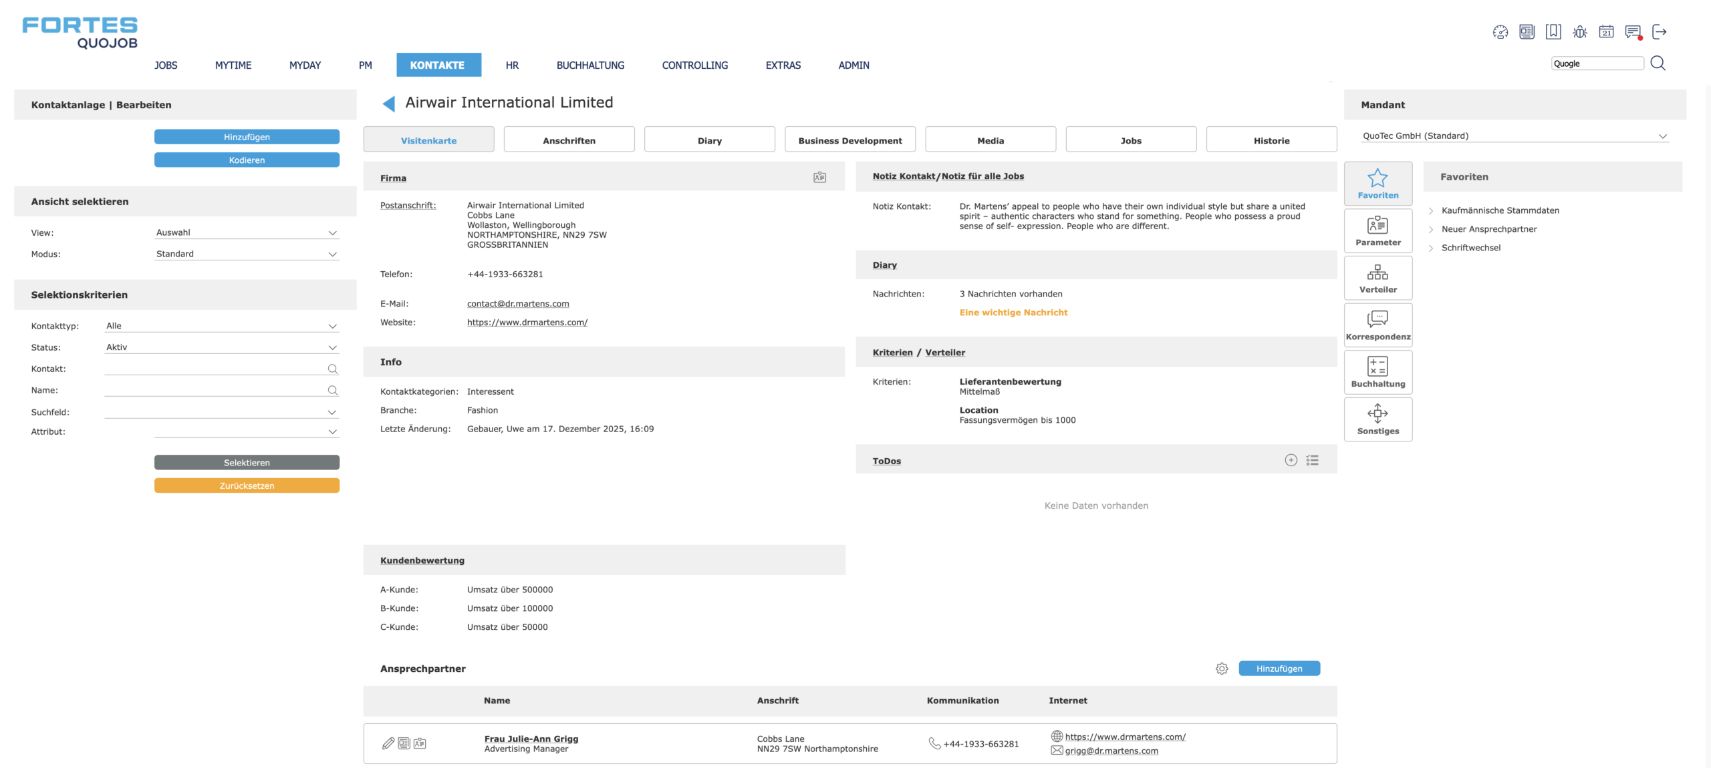Open the dashboard speedometer icon
Viewport: 1711px width, 768px height.
tap(1500, 31)
